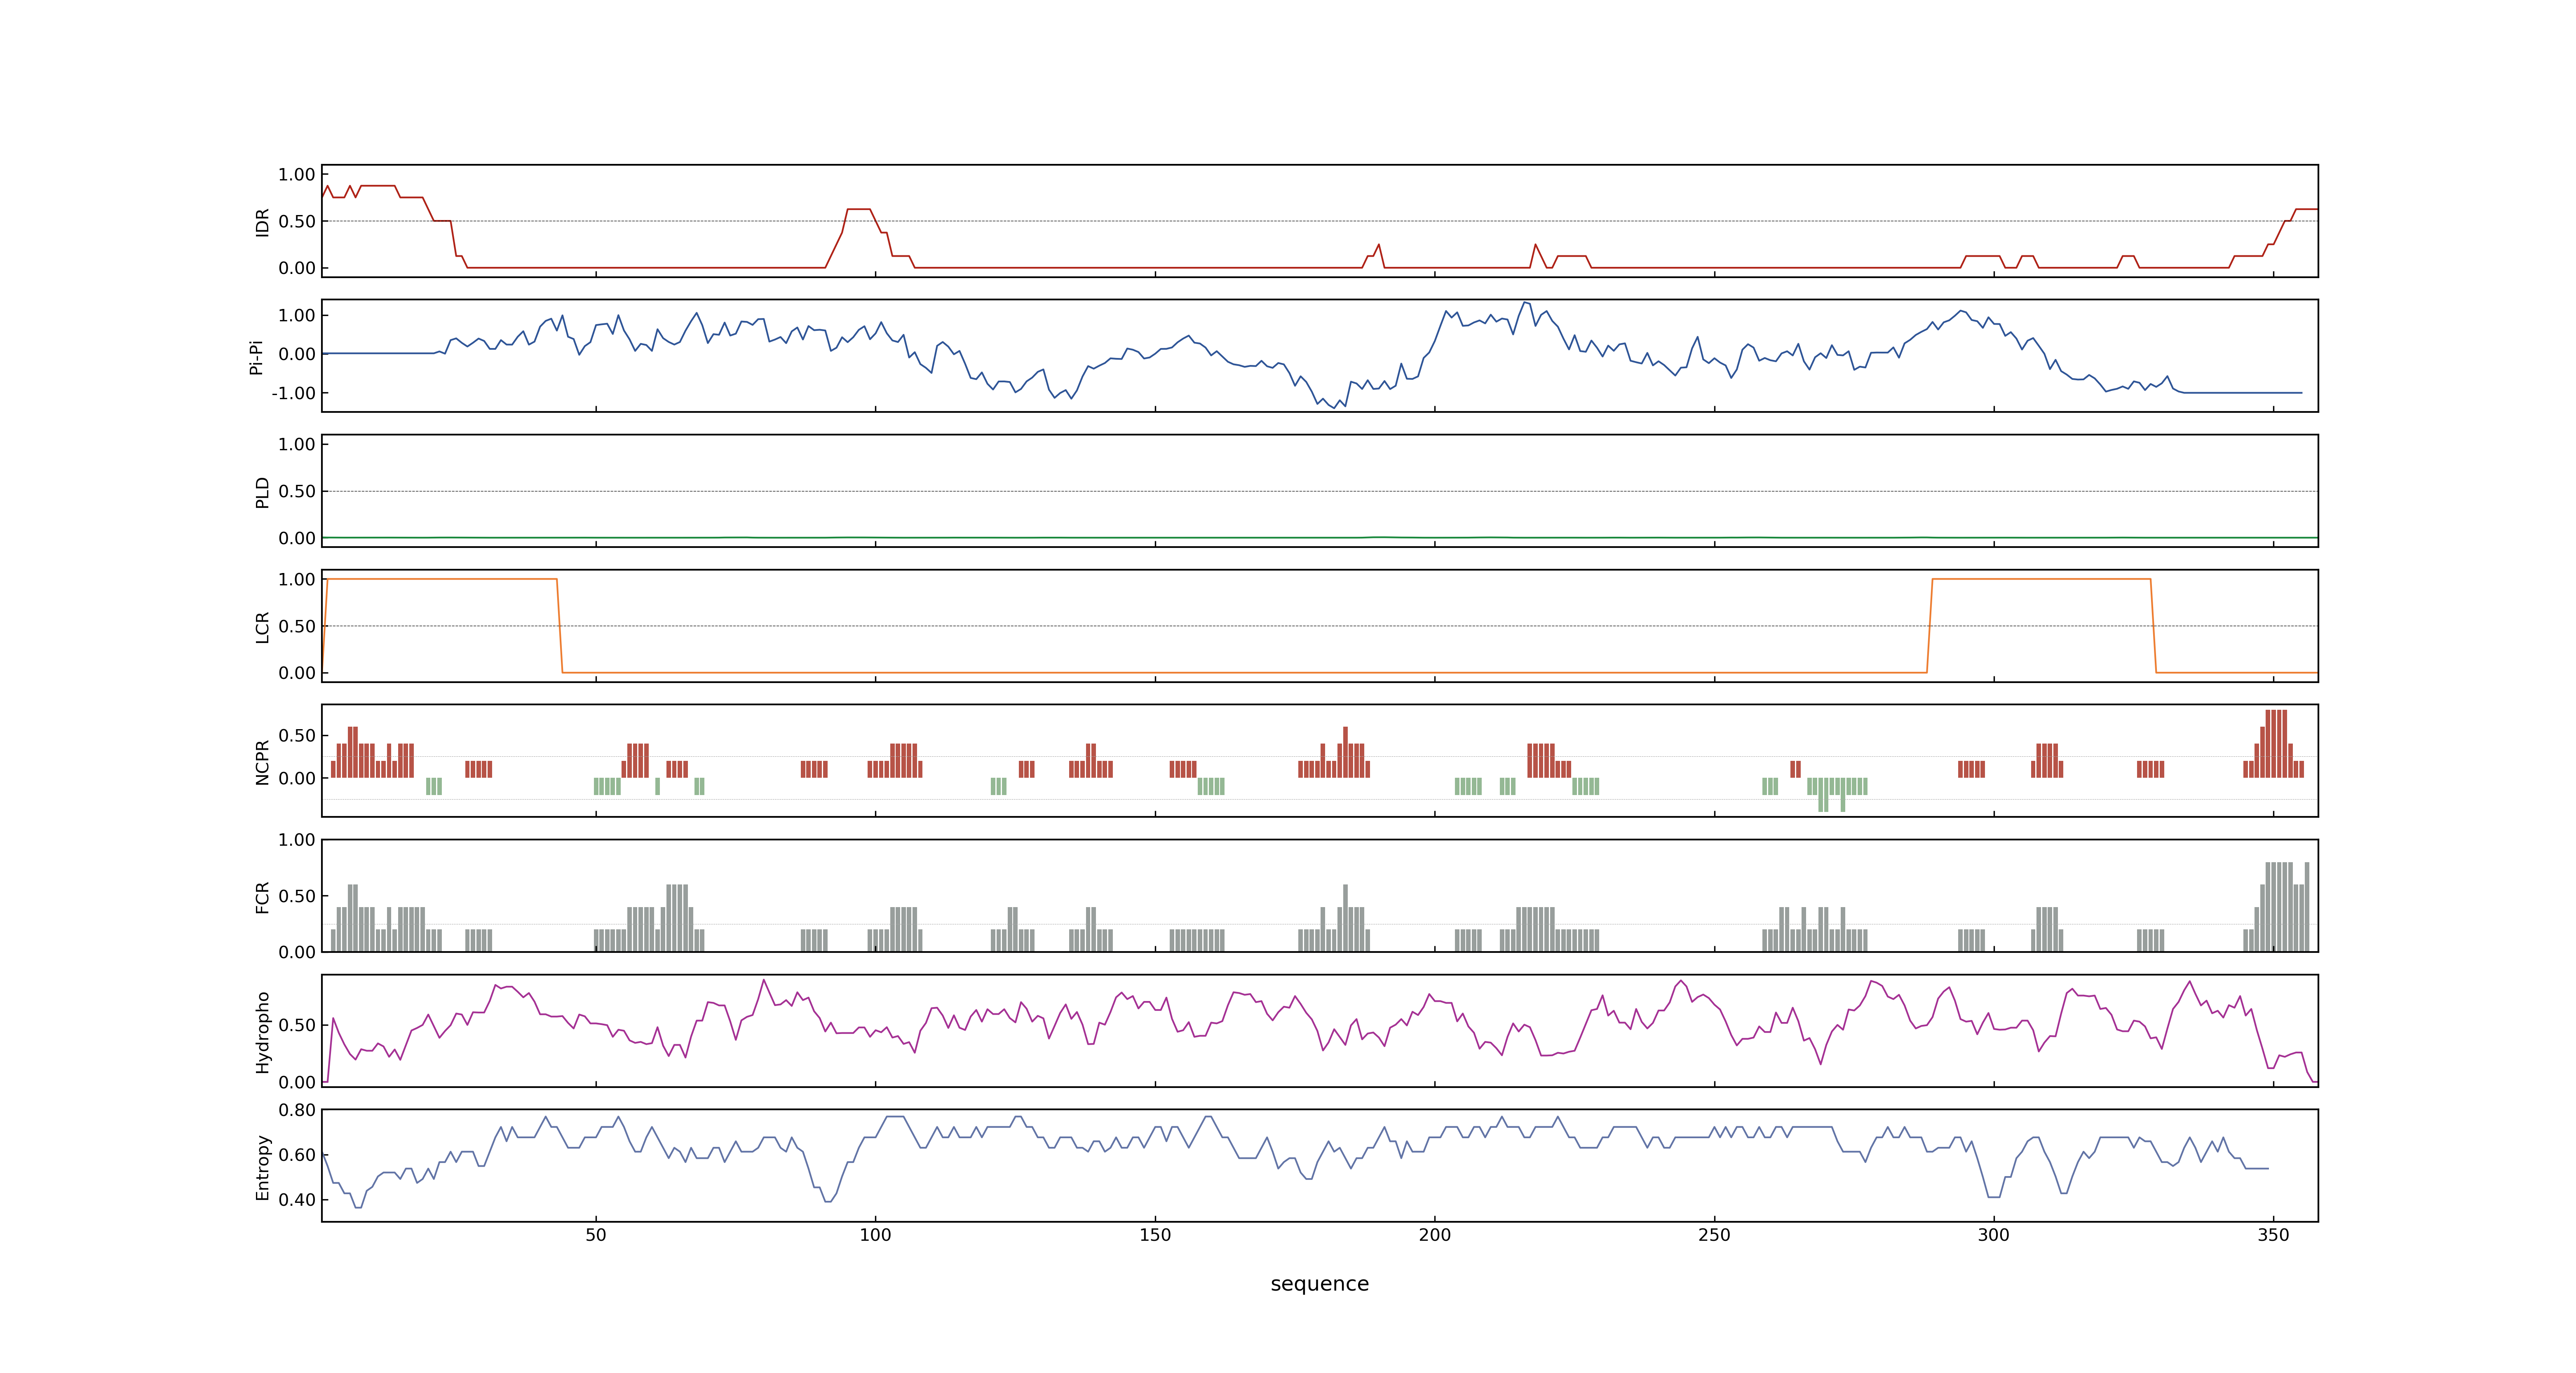Screen dimensions: 2576x1373
Task: Click the 1.00 tick on Pi-Pi panel
Action: 297,316
